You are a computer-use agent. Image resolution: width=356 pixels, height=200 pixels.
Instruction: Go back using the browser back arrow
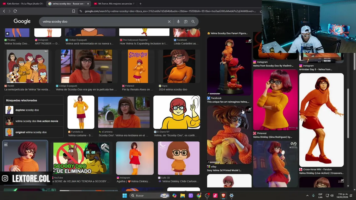click(4, 11)
